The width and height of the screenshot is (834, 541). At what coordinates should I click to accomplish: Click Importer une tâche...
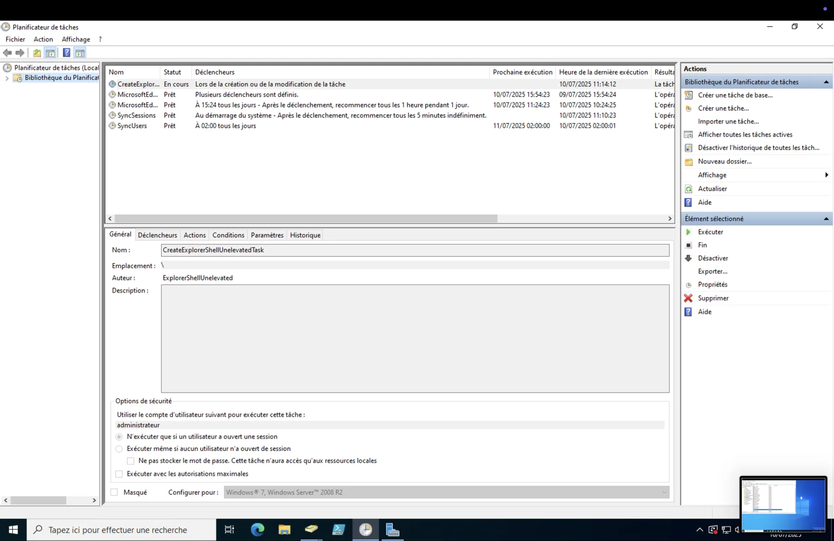point(728,122)
